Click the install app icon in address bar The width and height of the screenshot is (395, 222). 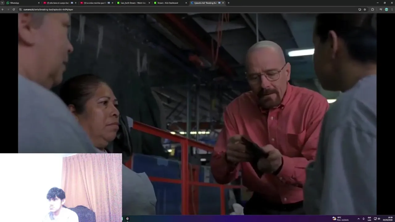(360, 10)
